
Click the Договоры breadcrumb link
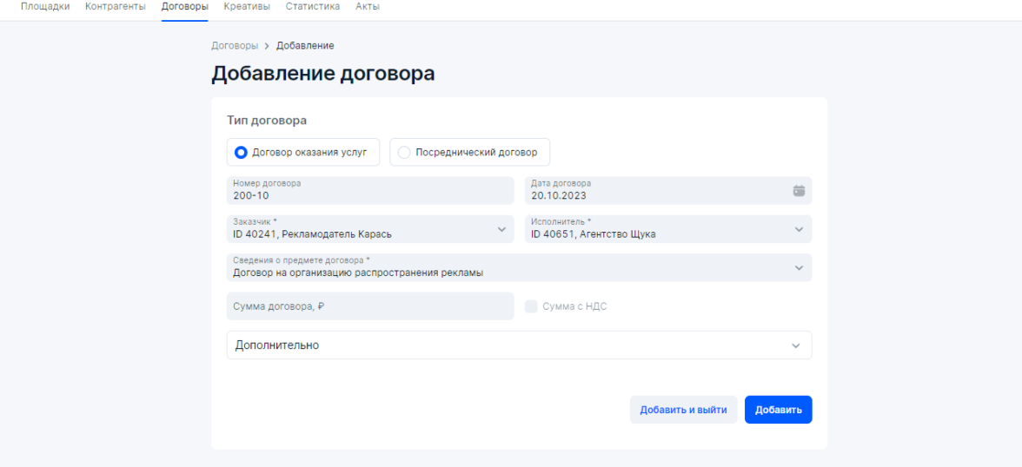click(234, 45)
